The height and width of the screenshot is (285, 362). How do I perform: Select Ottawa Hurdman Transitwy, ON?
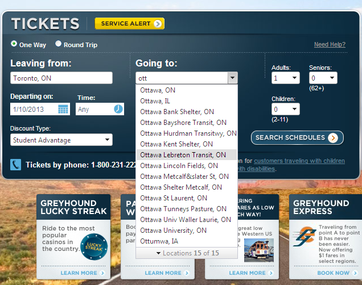[187, 133]
